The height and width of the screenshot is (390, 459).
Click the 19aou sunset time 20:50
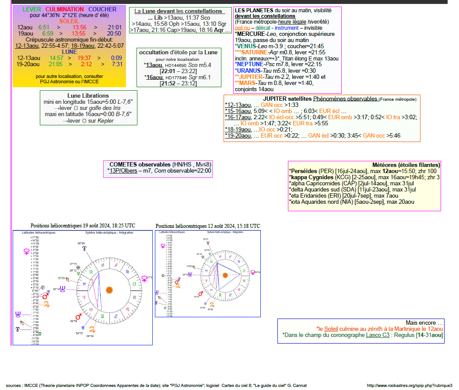point(114,33)
